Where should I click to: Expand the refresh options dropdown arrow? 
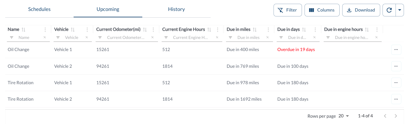[x=400, y=10]
